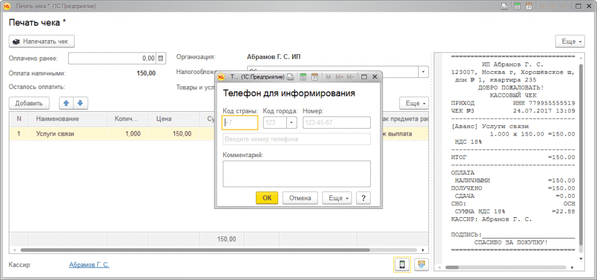This screenshot has width=597, height=280.
Task: Move row up with blue up arrow
Action: tap(66, 103)
